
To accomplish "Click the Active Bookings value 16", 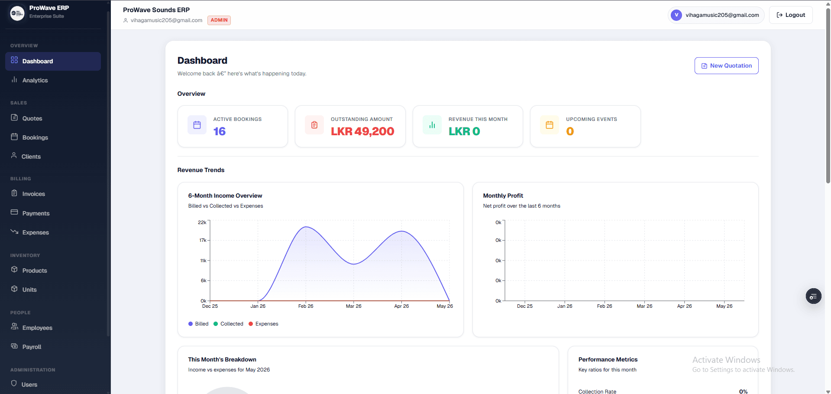I will click(220, 131).
